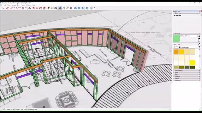Activate the Paint Bucket tool
The height and width of the screenshot is (113, 202).
[56, 8]
